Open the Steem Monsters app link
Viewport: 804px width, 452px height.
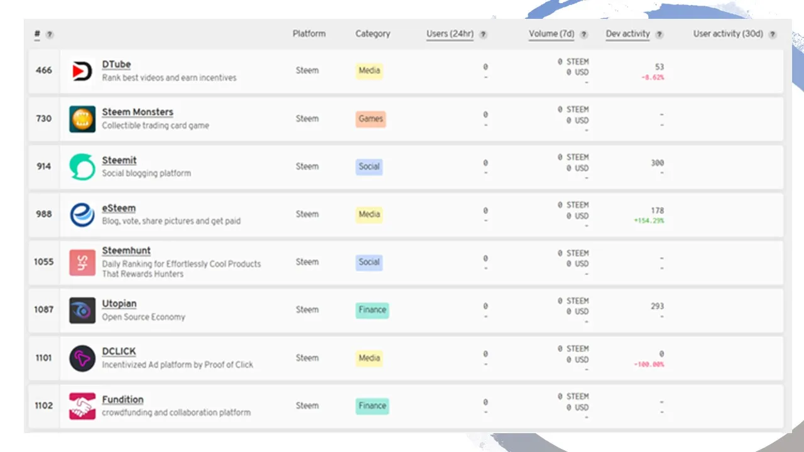[138, 112]
